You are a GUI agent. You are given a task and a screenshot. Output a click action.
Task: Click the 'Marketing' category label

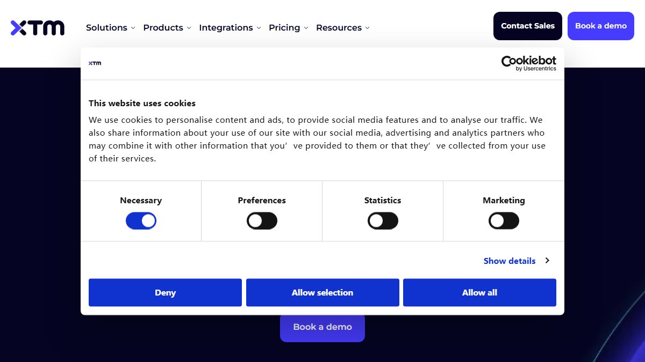pos(504,200)
